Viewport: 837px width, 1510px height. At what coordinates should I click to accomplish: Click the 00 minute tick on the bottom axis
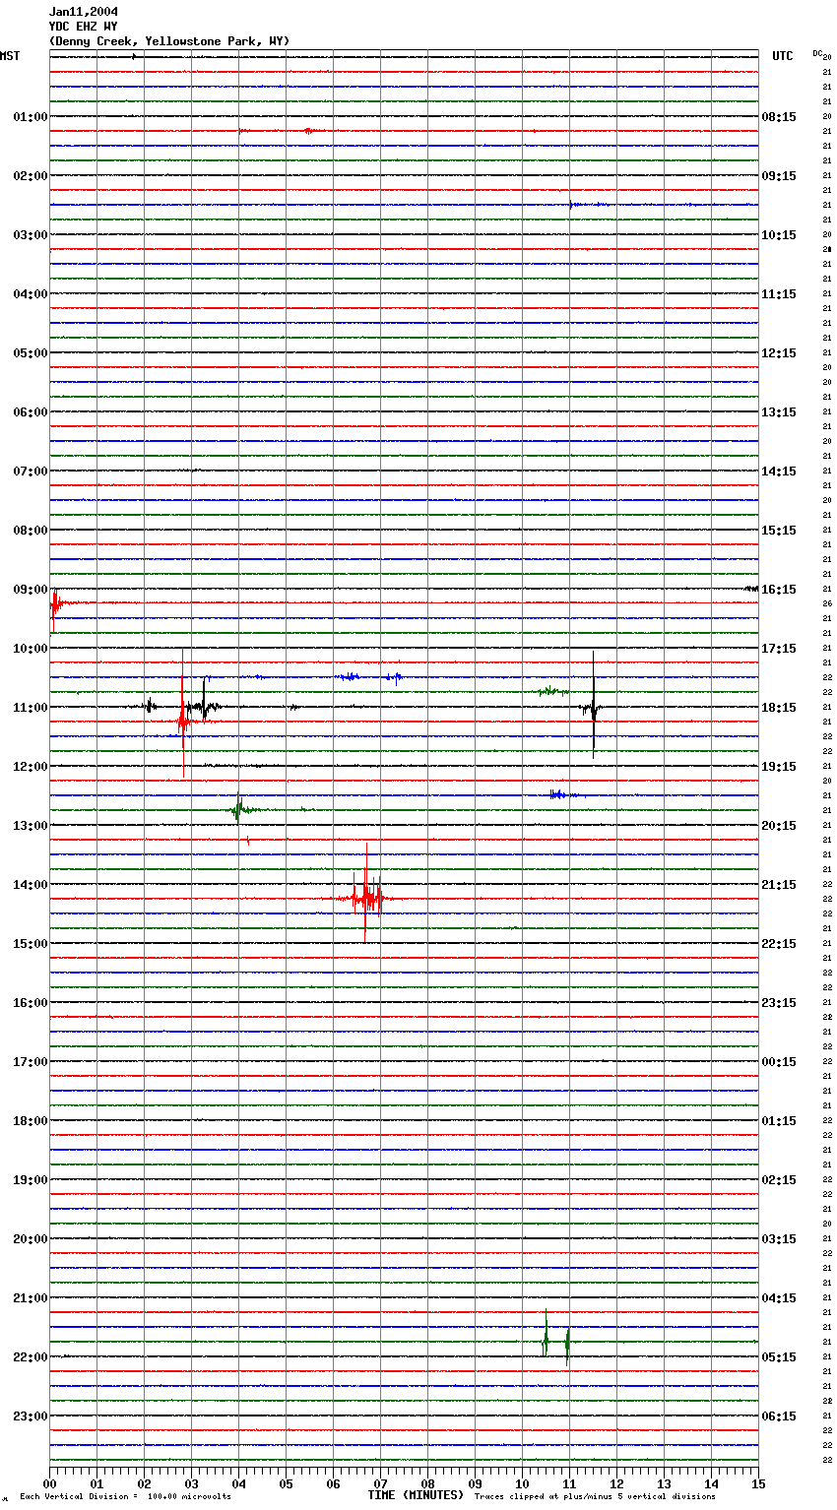[x=50, y=1483]
